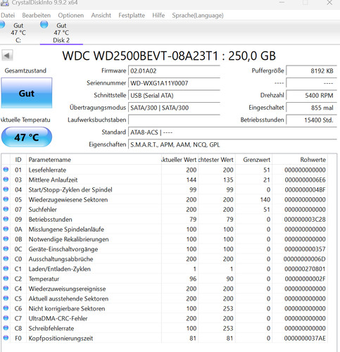Screen dimensions: 340x352
Task: Click the Eigenschaften field with S.M.A.R.T.
Action: pos(232,144)
